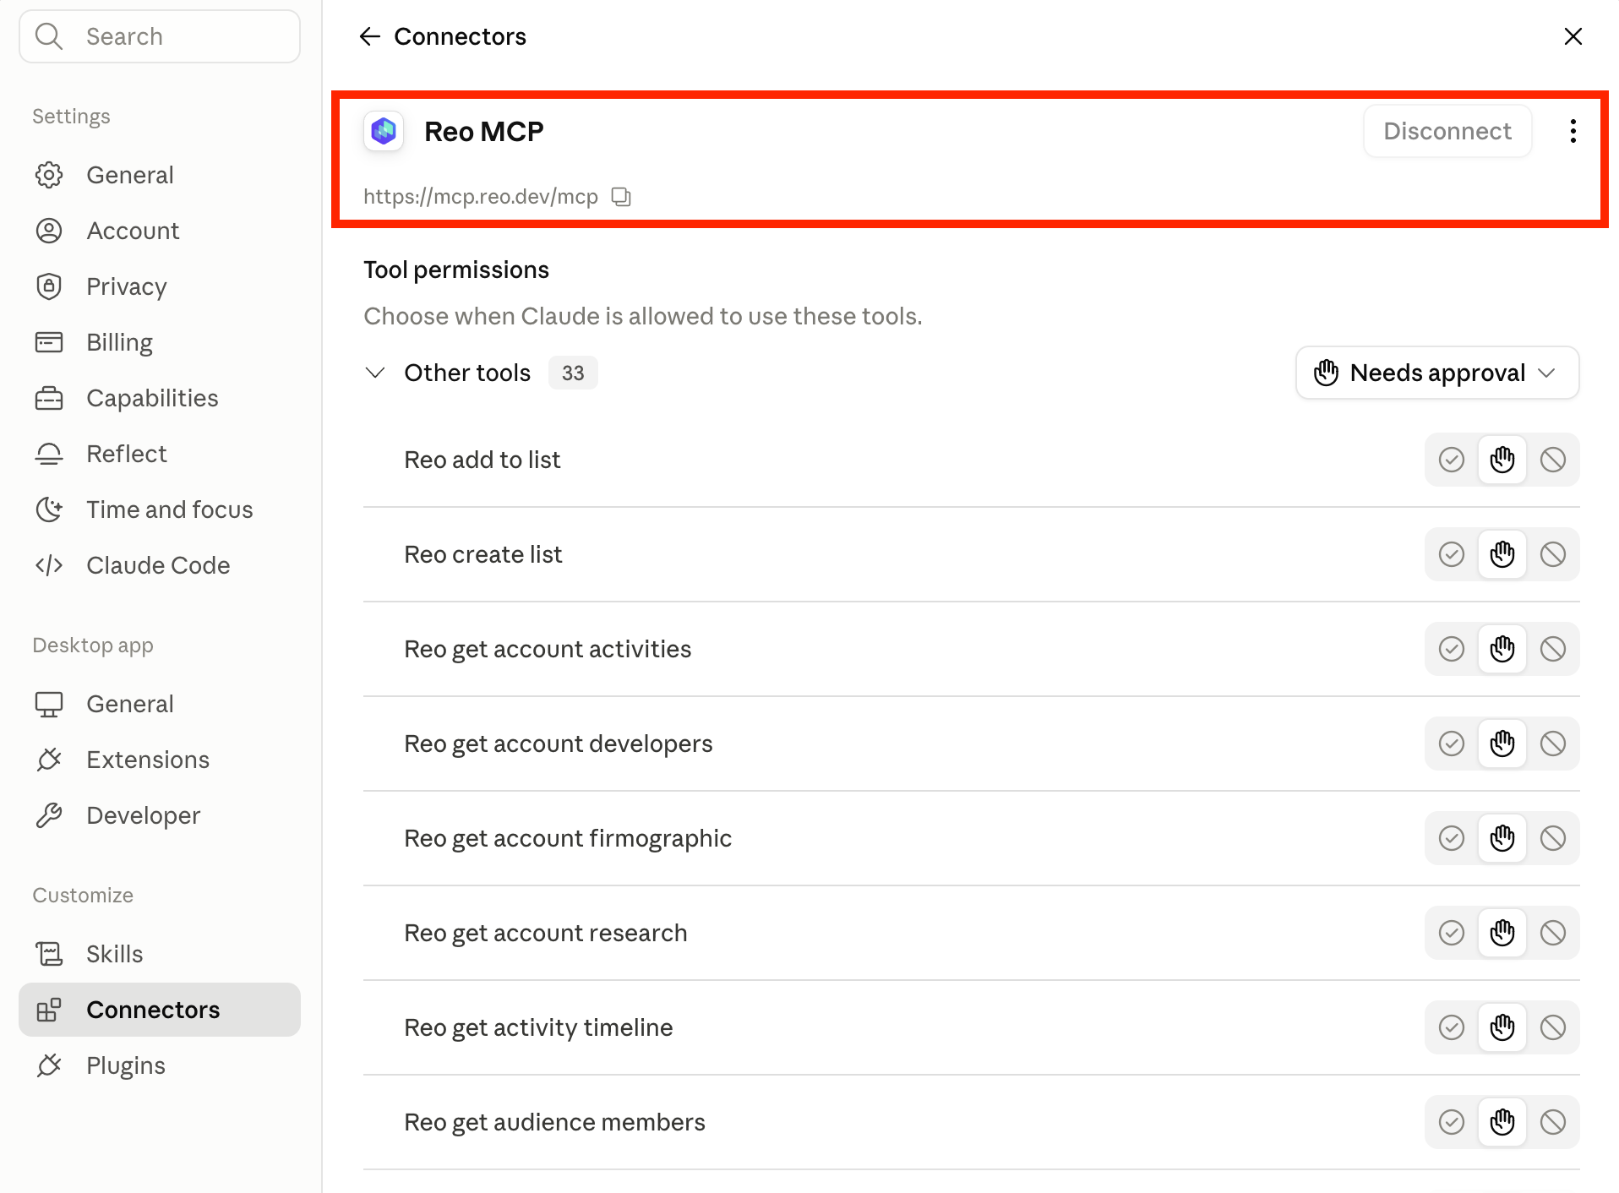Collapse the Other tools section
1619x1193 pixels.
pos(375,373)
